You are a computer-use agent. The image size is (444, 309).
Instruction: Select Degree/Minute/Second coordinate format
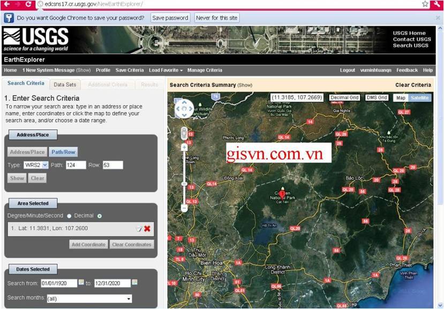69,216
